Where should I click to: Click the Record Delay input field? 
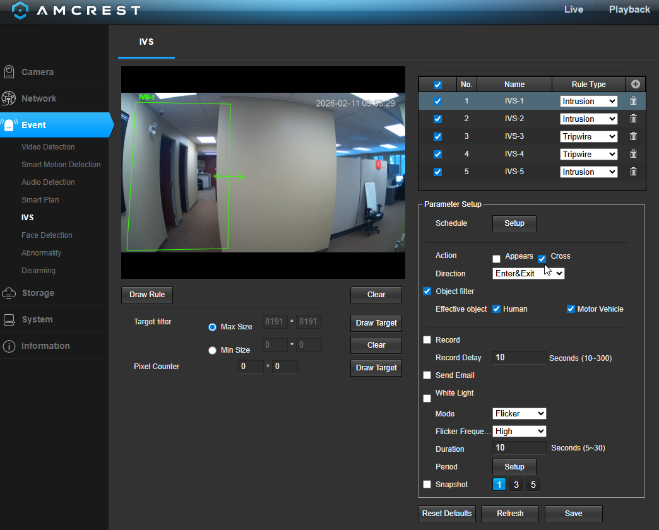click(x=519, y=358)
